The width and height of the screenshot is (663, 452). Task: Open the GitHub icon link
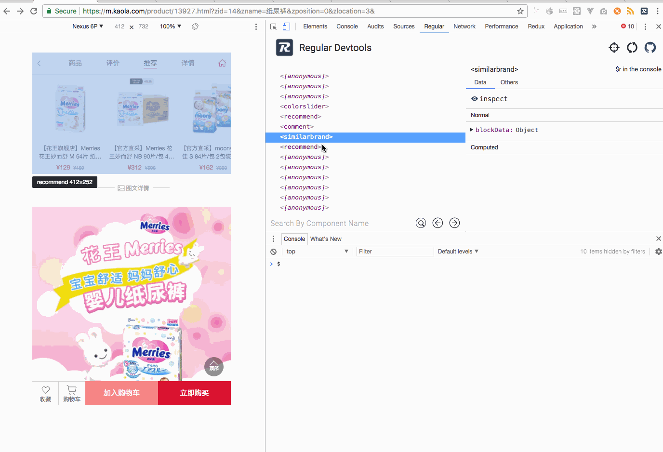[650, 47]
